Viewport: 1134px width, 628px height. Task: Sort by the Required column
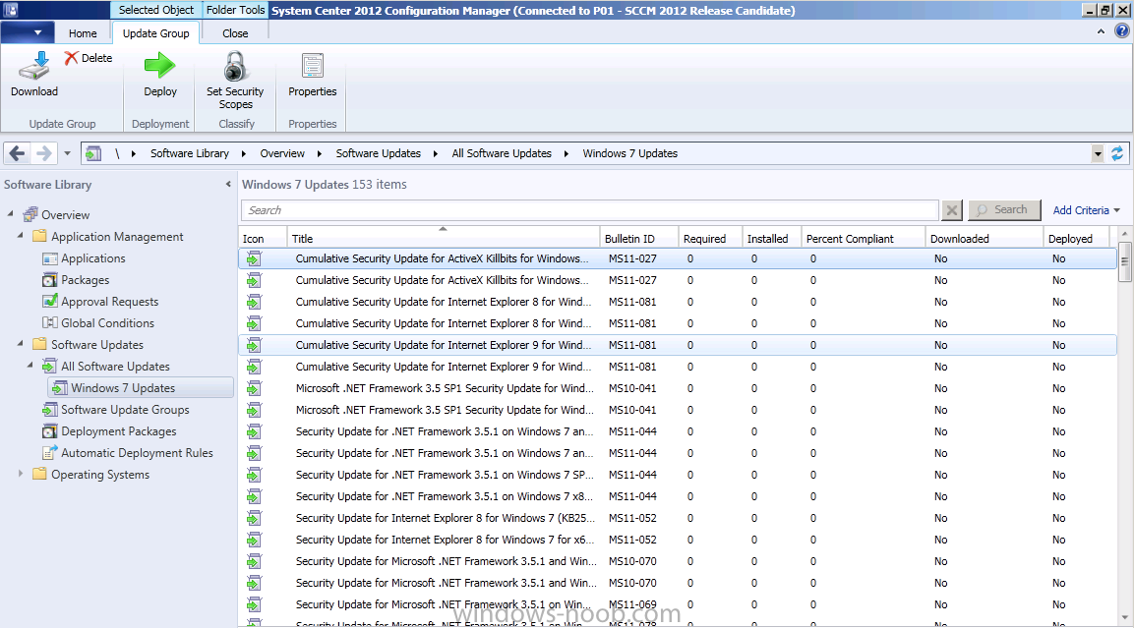pos(710,239)
